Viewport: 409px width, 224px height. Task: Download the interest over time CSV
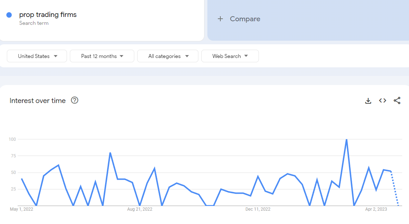368,101
